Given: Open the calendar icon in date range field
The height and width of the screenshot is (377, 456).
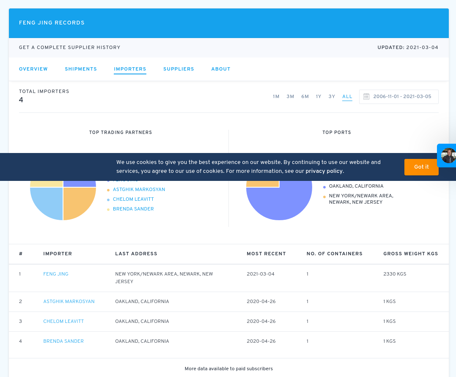Looking at the screenshot, I should 366,96.
